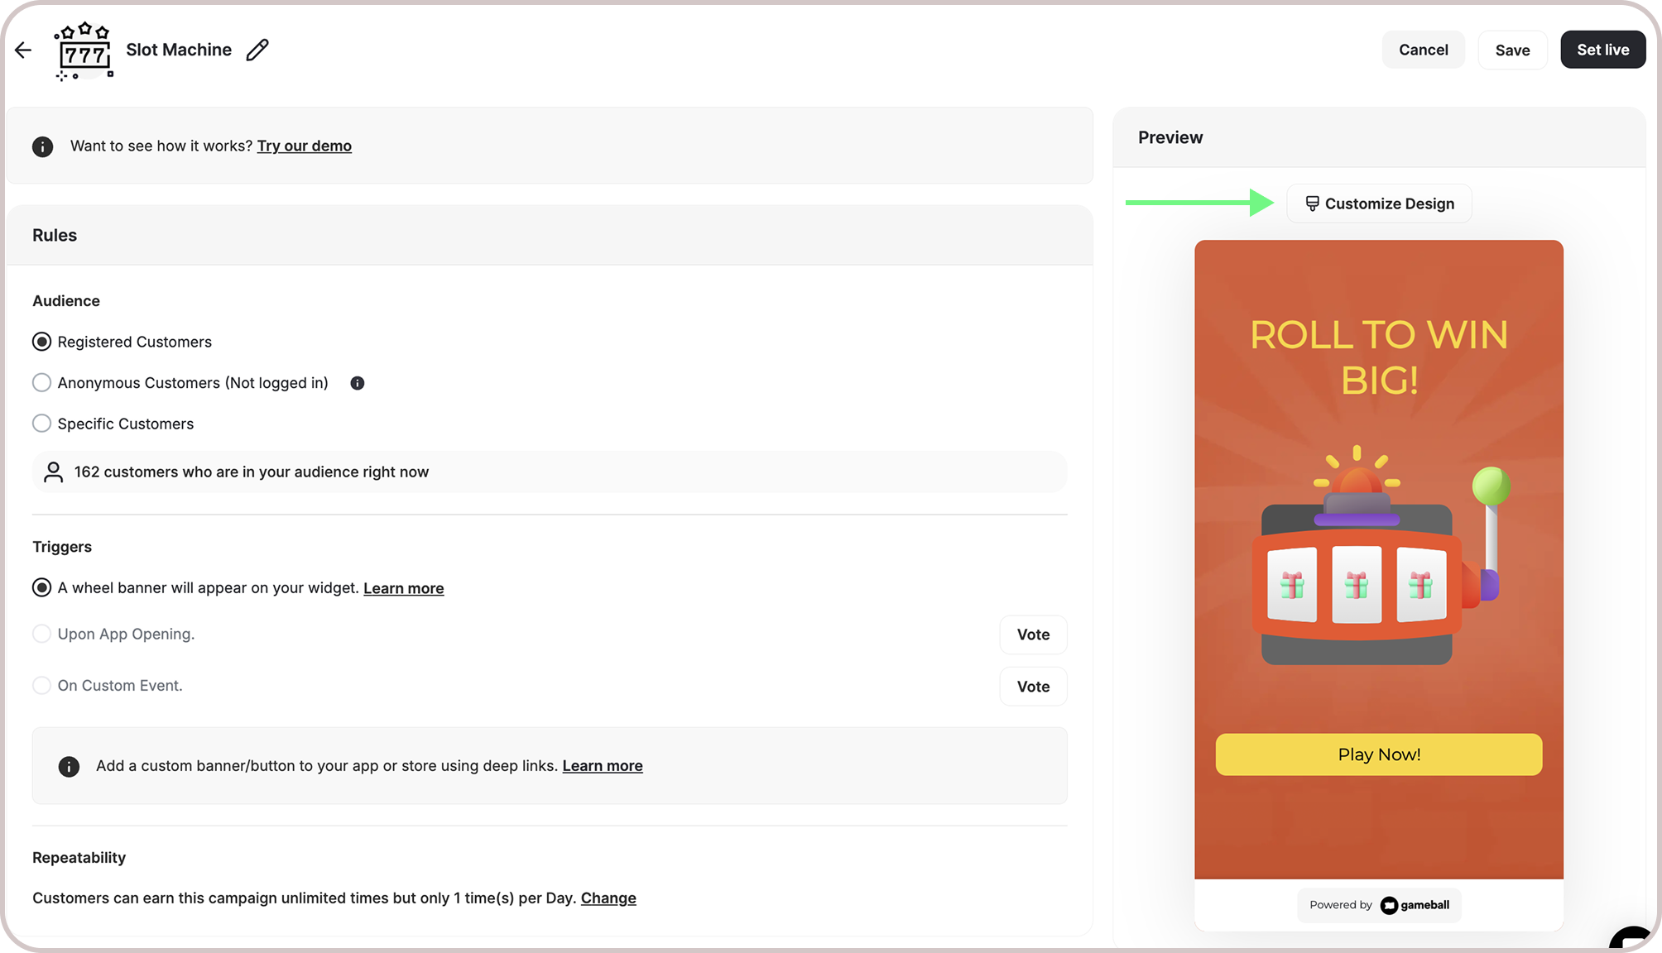1662x953 pixels.
Task: Click the yellow Play Now! preview button
Action: pyautogui.click(x=1378, y=754)
